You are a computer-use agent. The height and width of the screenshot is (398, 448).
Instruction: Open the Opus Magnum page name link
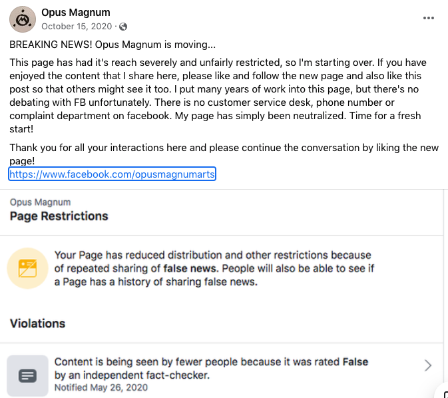[x=76, y=12]
